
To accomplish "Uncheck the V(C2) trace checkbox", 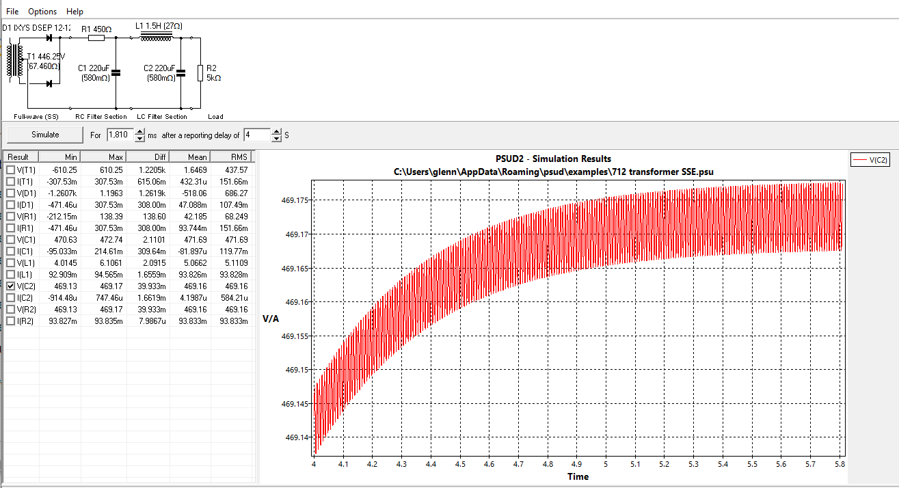I will (10, 286).
